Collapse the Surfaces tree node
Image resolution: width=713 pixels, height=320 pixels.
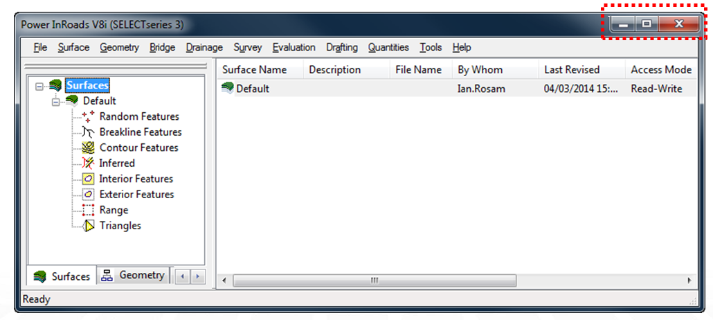pos(39,87)
